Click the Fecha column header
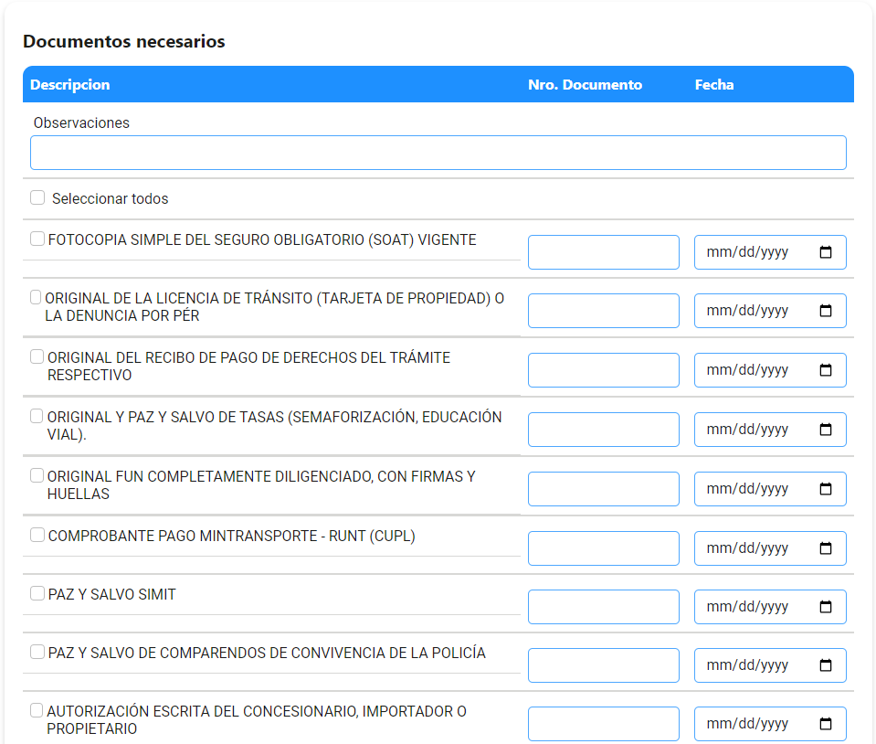This screenshot has height=744, width=876. click(x=714, y=84)
